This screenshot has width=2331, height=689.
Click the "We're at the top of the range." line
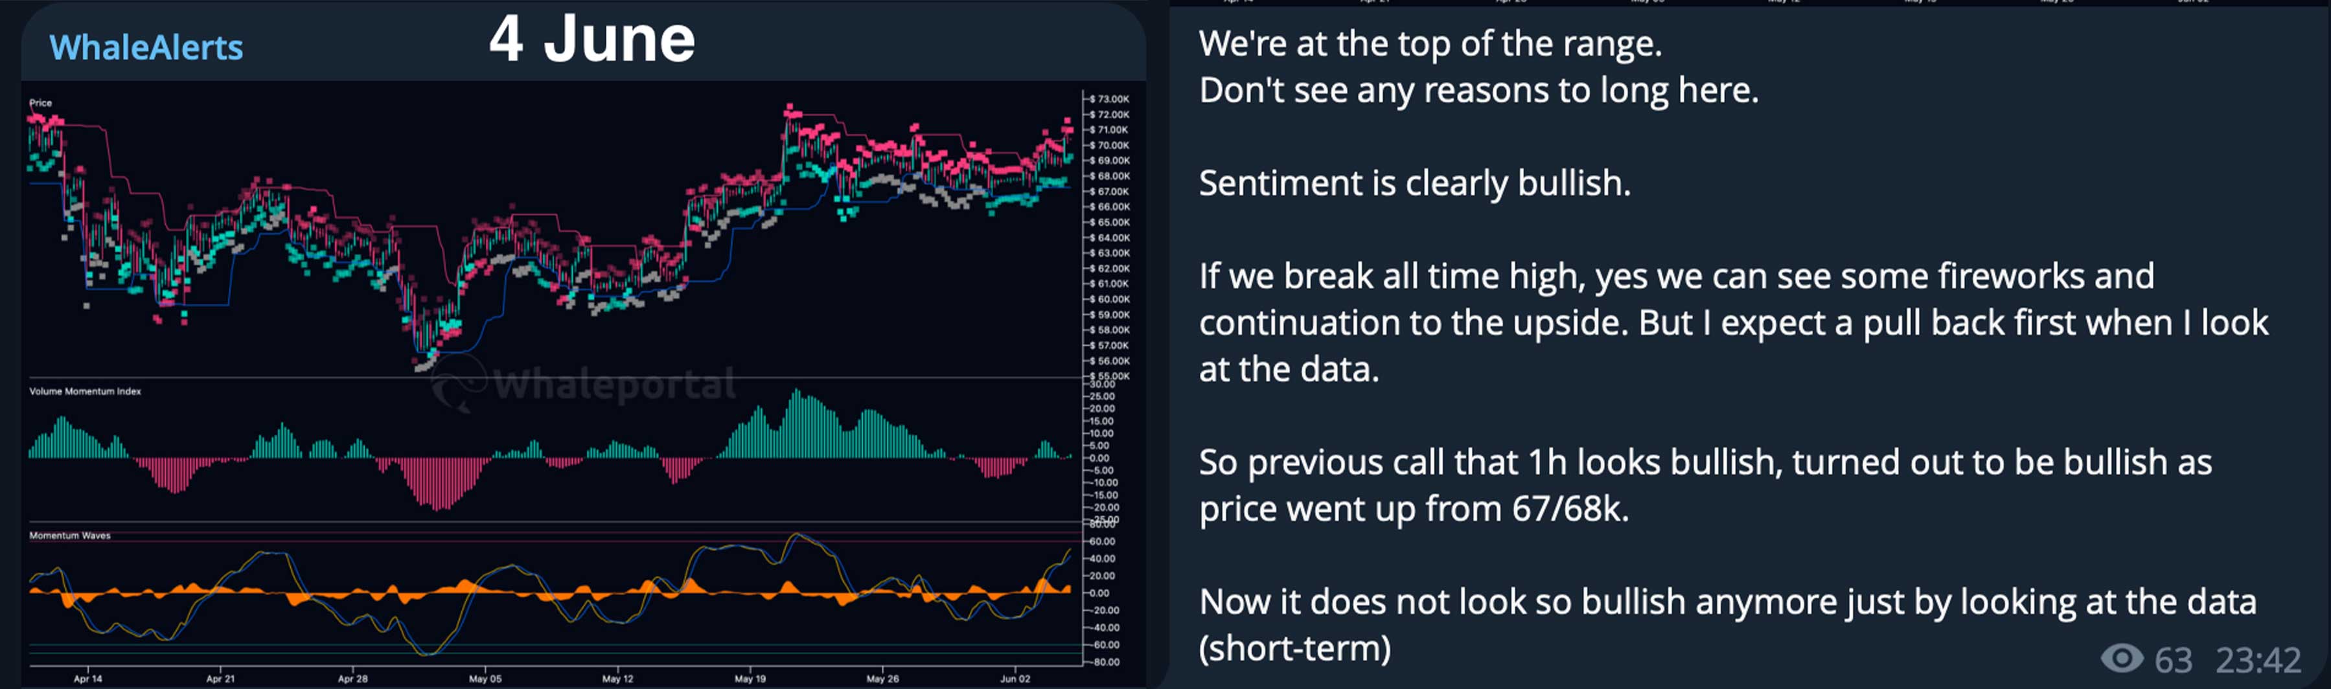(x=1430, y=43)
